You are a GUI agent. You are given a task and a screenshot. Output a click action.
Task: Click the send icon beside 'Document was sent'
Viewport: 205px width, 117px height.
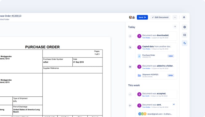[x=130, y=106]
